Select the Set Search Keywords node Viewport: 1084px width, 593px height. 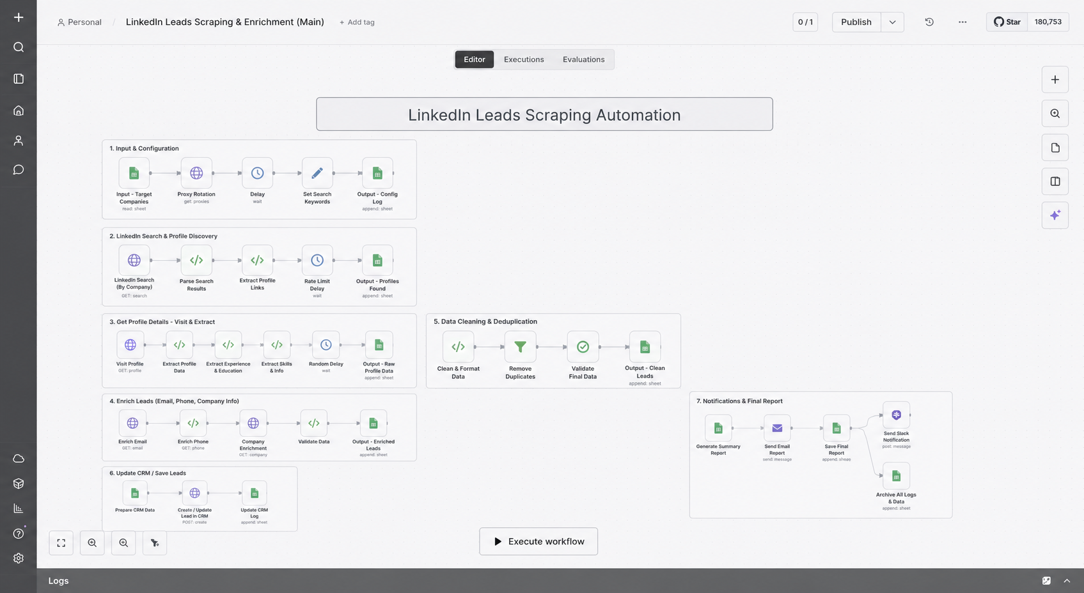pyautogui.click(x=317, y=173)
